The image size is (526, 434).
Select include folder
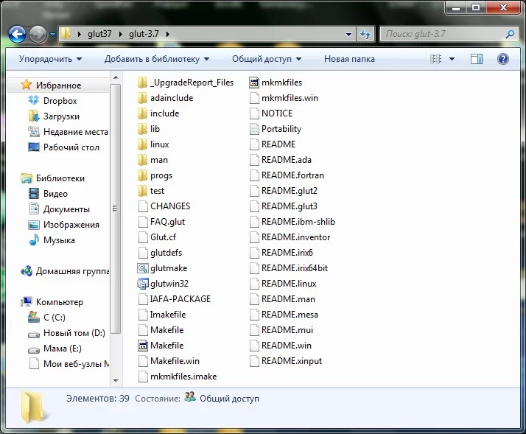[x=158, y=113]
